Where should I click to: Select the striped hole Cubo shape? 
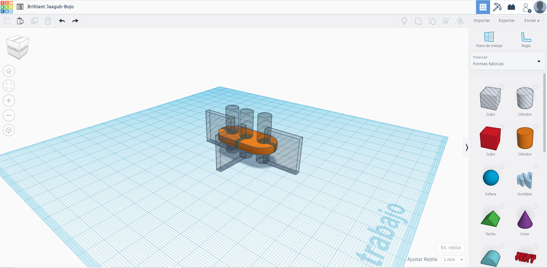[x=490, y=99]
